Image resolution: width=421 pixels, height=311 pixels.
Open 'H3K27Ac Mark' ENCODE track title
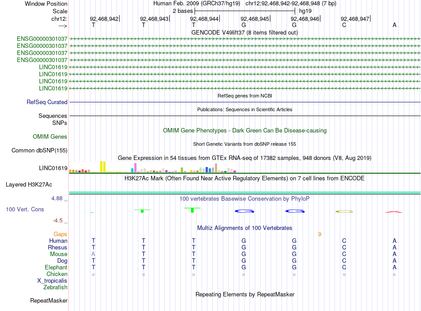coord(244,178)
